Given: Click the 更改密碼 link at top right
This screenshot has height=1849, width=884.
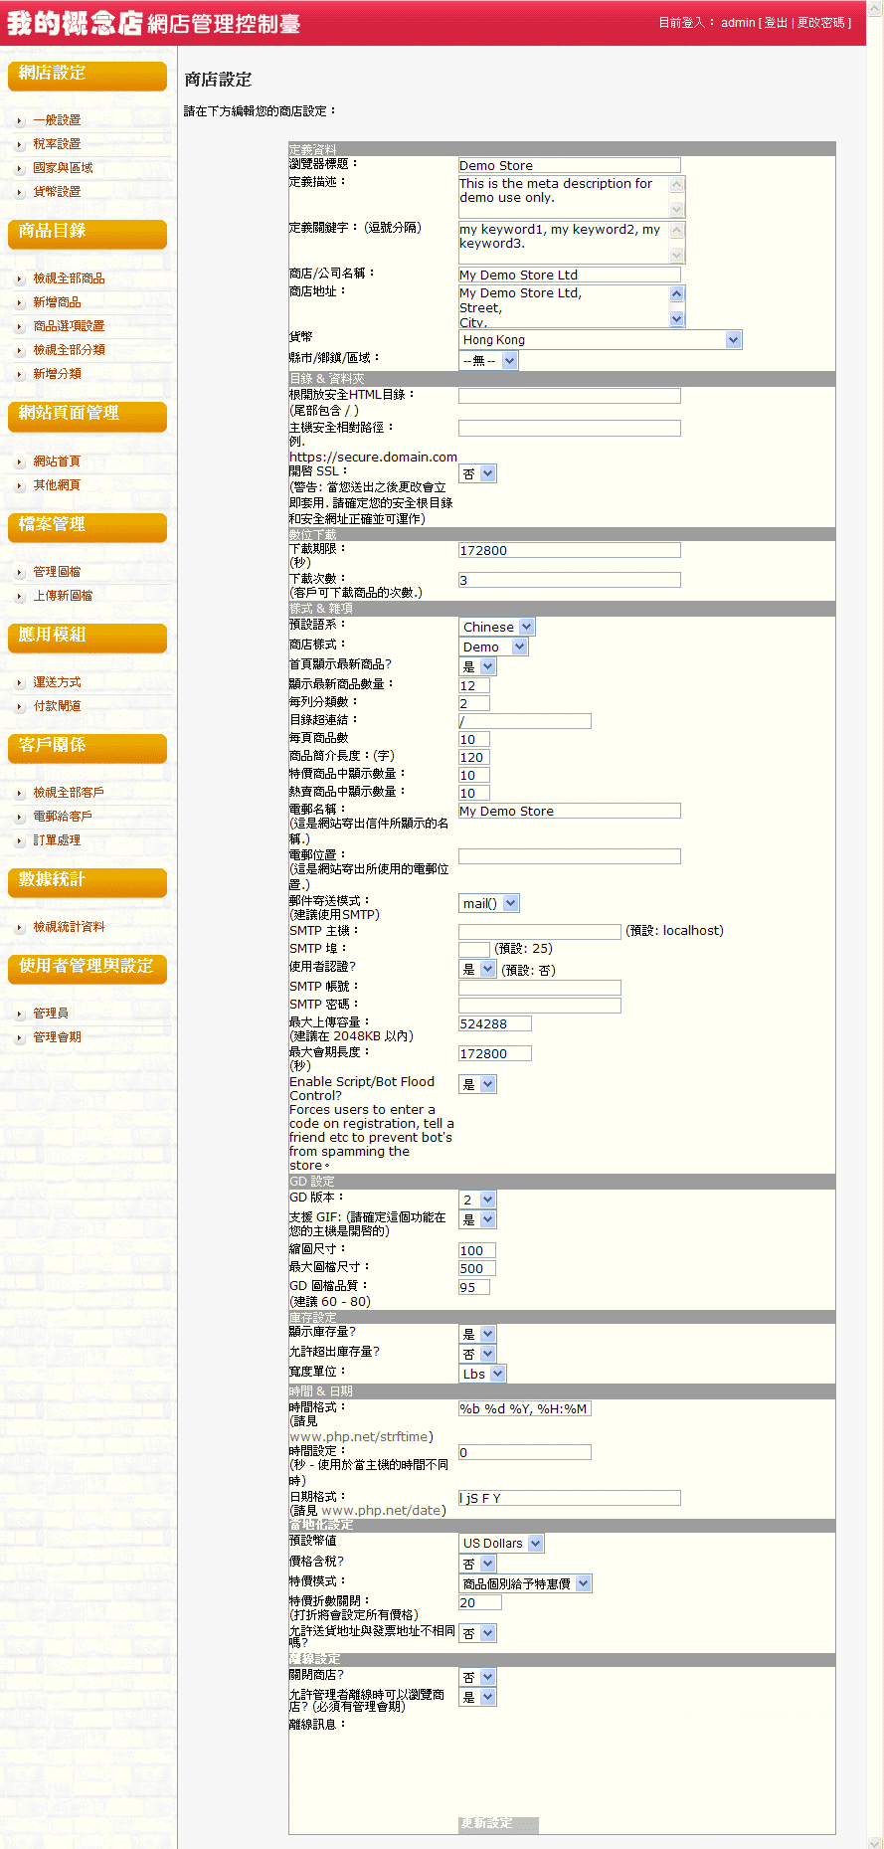Looking at the screenshot, I should (x=820, y=23).
